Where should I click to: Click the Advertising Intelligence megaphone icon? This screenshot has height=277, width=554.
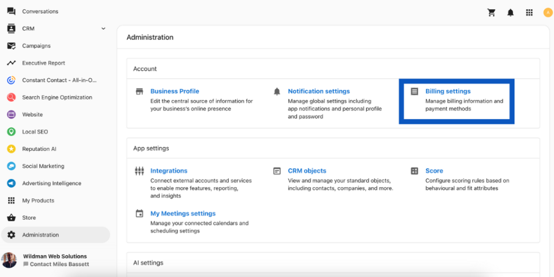(11, 183)
